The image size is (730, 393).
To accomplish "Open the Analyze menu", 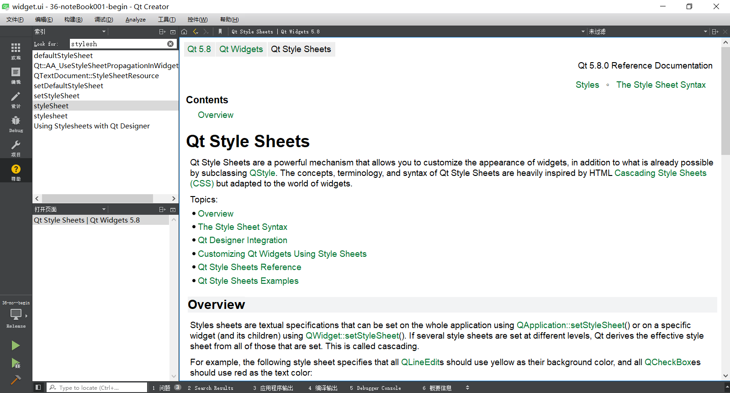I will tap(136, 20).
